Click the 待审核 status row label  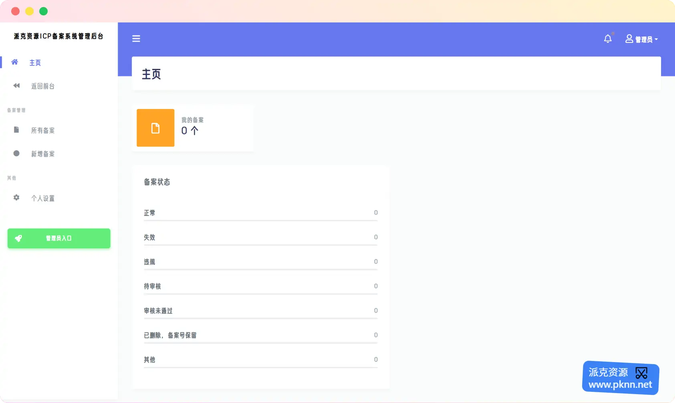click(x=152, y=286)
